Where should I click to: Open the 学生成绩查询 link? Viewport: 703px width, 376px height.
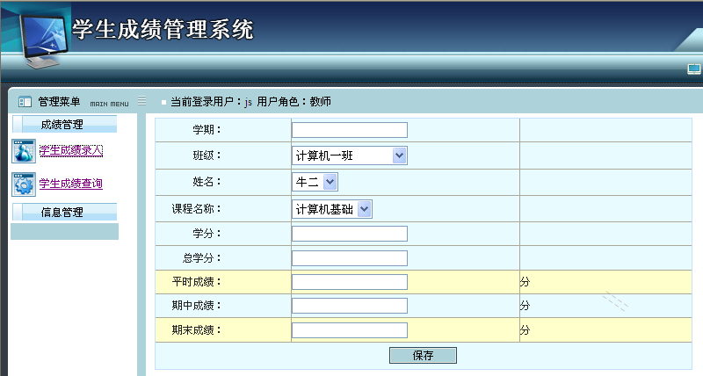click(x=71, y=184)
